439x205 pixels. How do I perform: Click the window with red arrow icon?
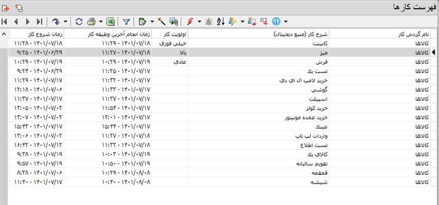[x=264, y=21]
